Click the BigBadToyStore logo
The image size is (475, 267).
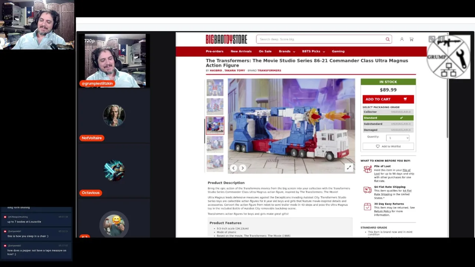(226, 39)
